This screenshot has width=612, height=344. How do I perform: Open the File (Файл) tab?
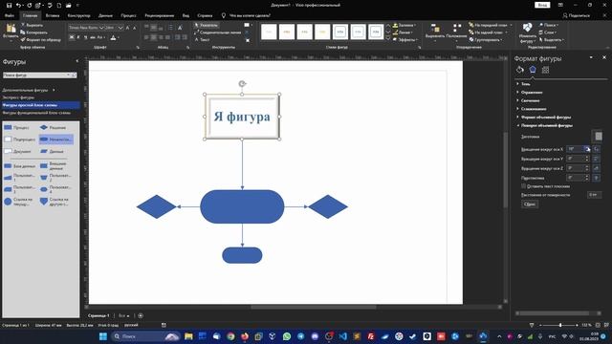[10, 15]
